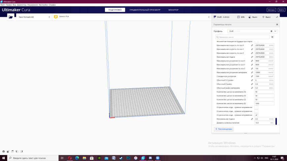Viewport: 287px width, 161px height.
Task: Click link icon for Обычный X-Y рывок
Action: (x=252, y=80)
